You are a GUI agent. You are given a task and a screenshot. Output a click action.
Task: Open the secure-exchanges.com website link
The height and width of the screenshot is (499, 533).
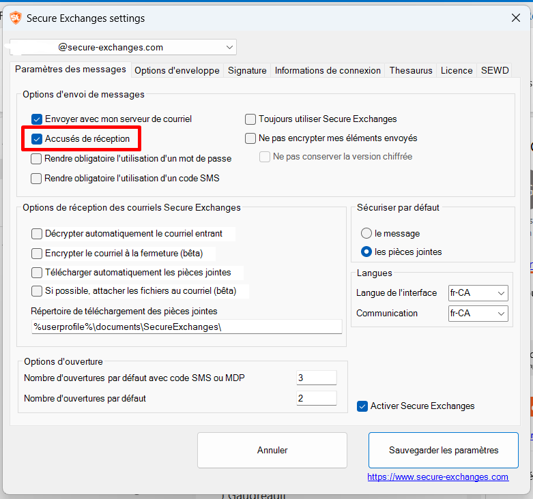[x=438, y=477]
